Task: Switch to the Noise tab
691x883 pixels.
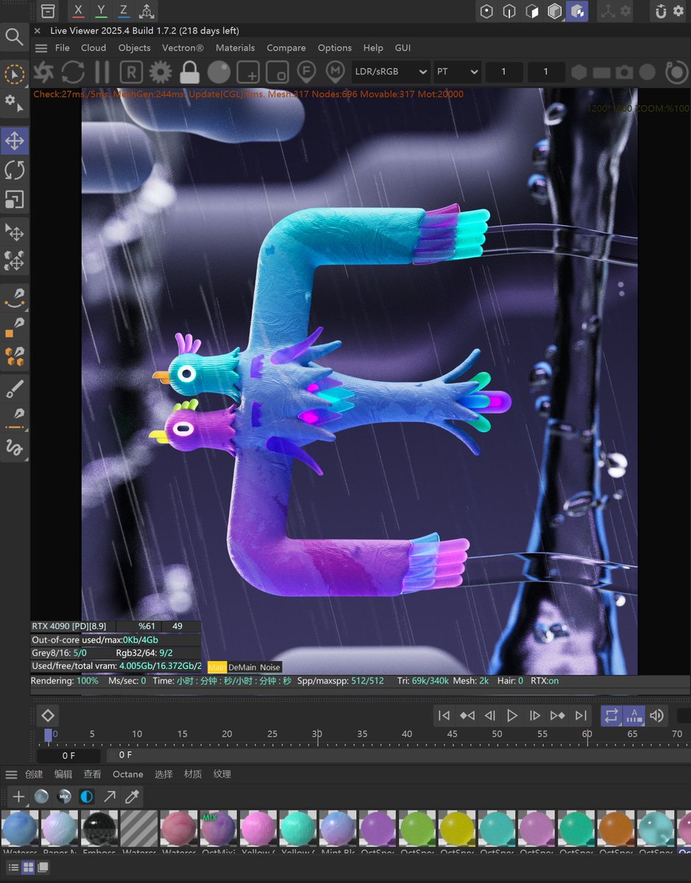Action: pos(270,667)
